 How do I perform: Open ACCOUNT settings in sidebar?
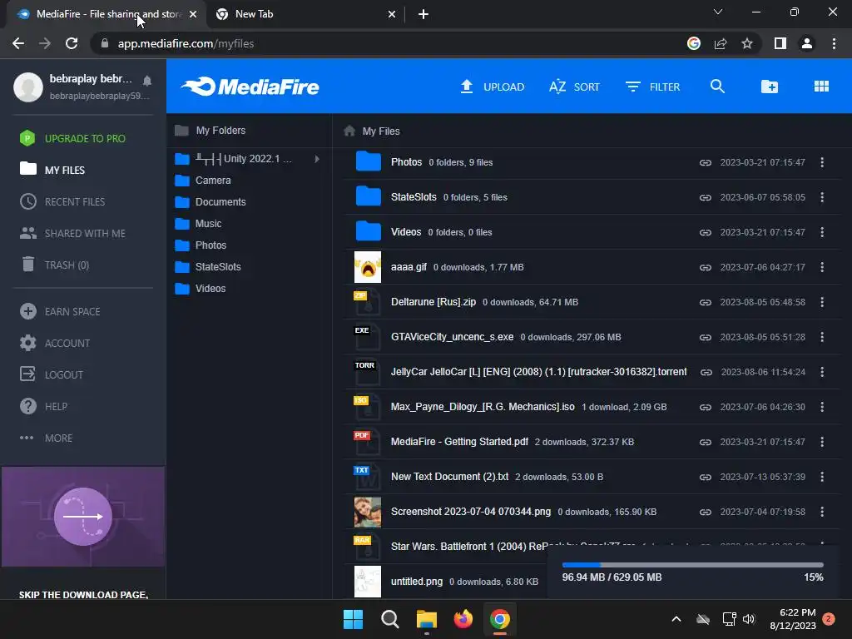pos(55,343)
